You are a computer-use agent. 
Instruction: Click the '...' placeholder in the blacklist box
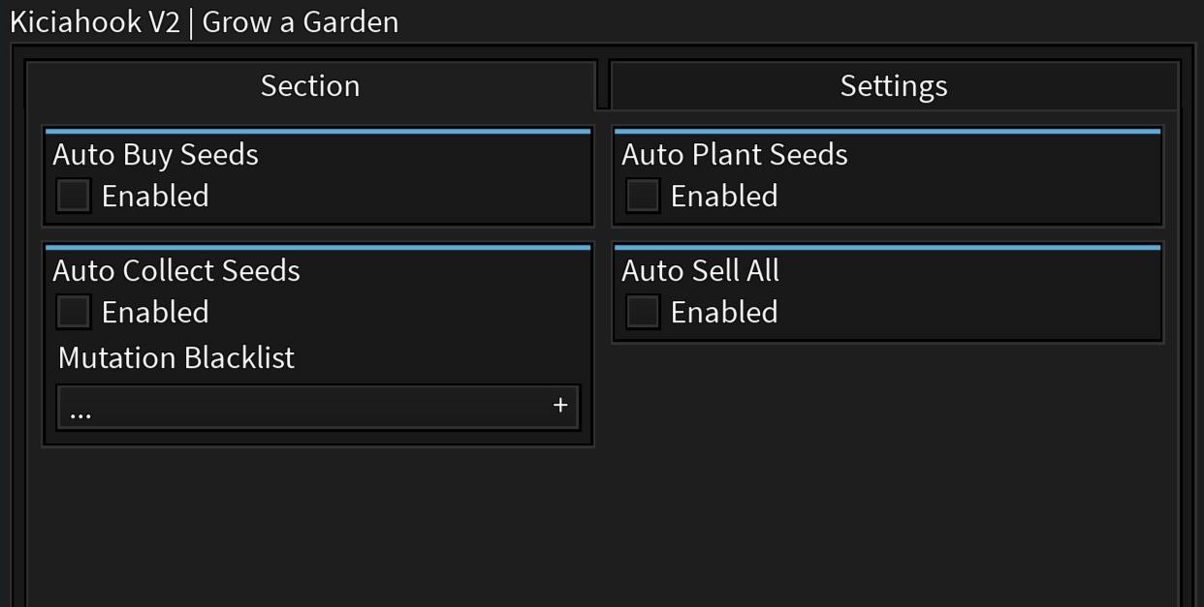[80, 411]
